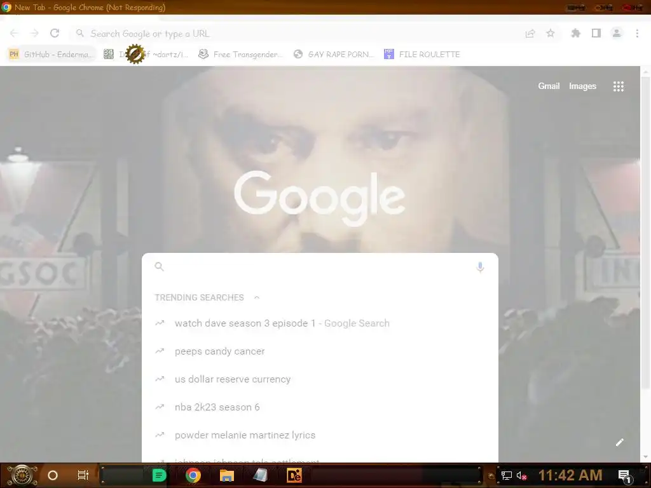Click the scrollbar down arrow
Image resolution: width=651 pixels, height=488 pixels.
(646, 457)
